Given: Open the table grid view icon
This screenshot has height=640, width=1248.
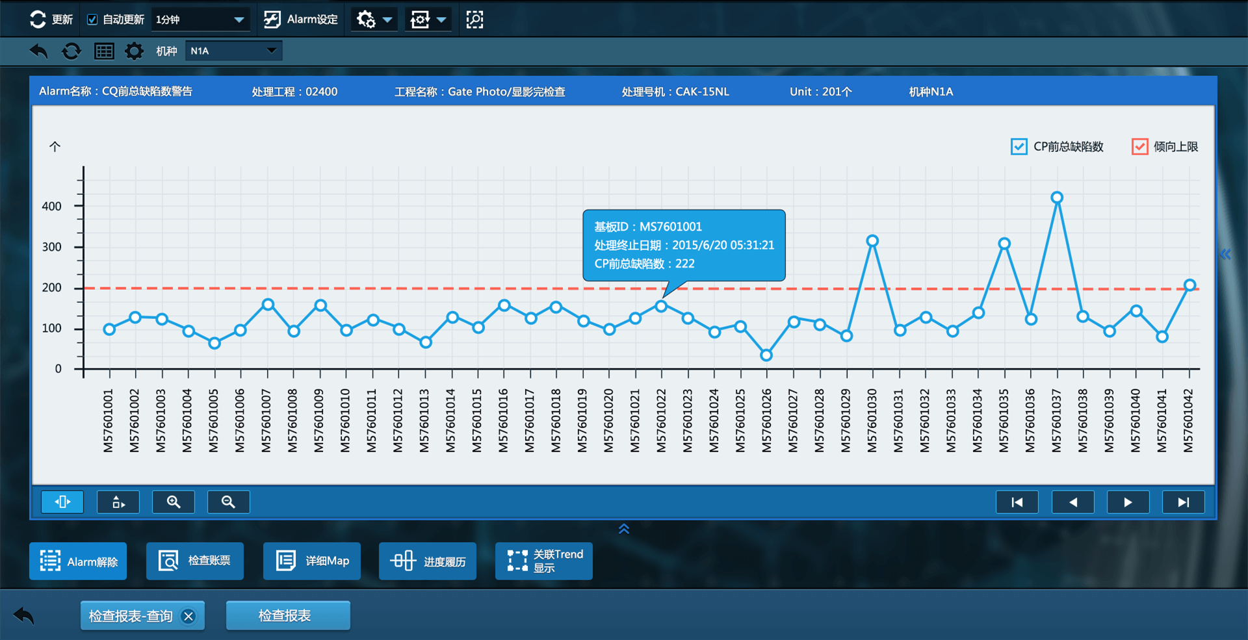Looking at the screenshot, I should tap(104, 51).
